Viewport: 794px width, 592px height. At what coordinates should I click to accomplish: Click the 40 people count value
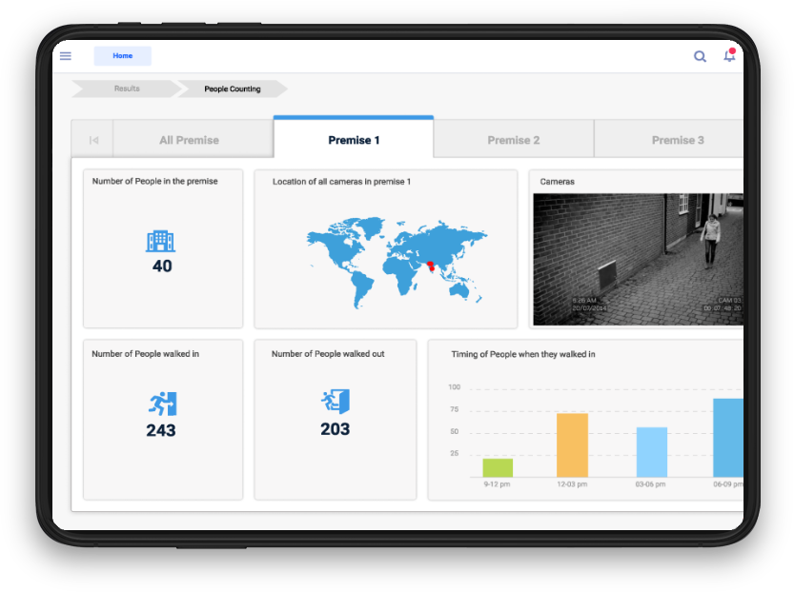[x=162, y=266]
